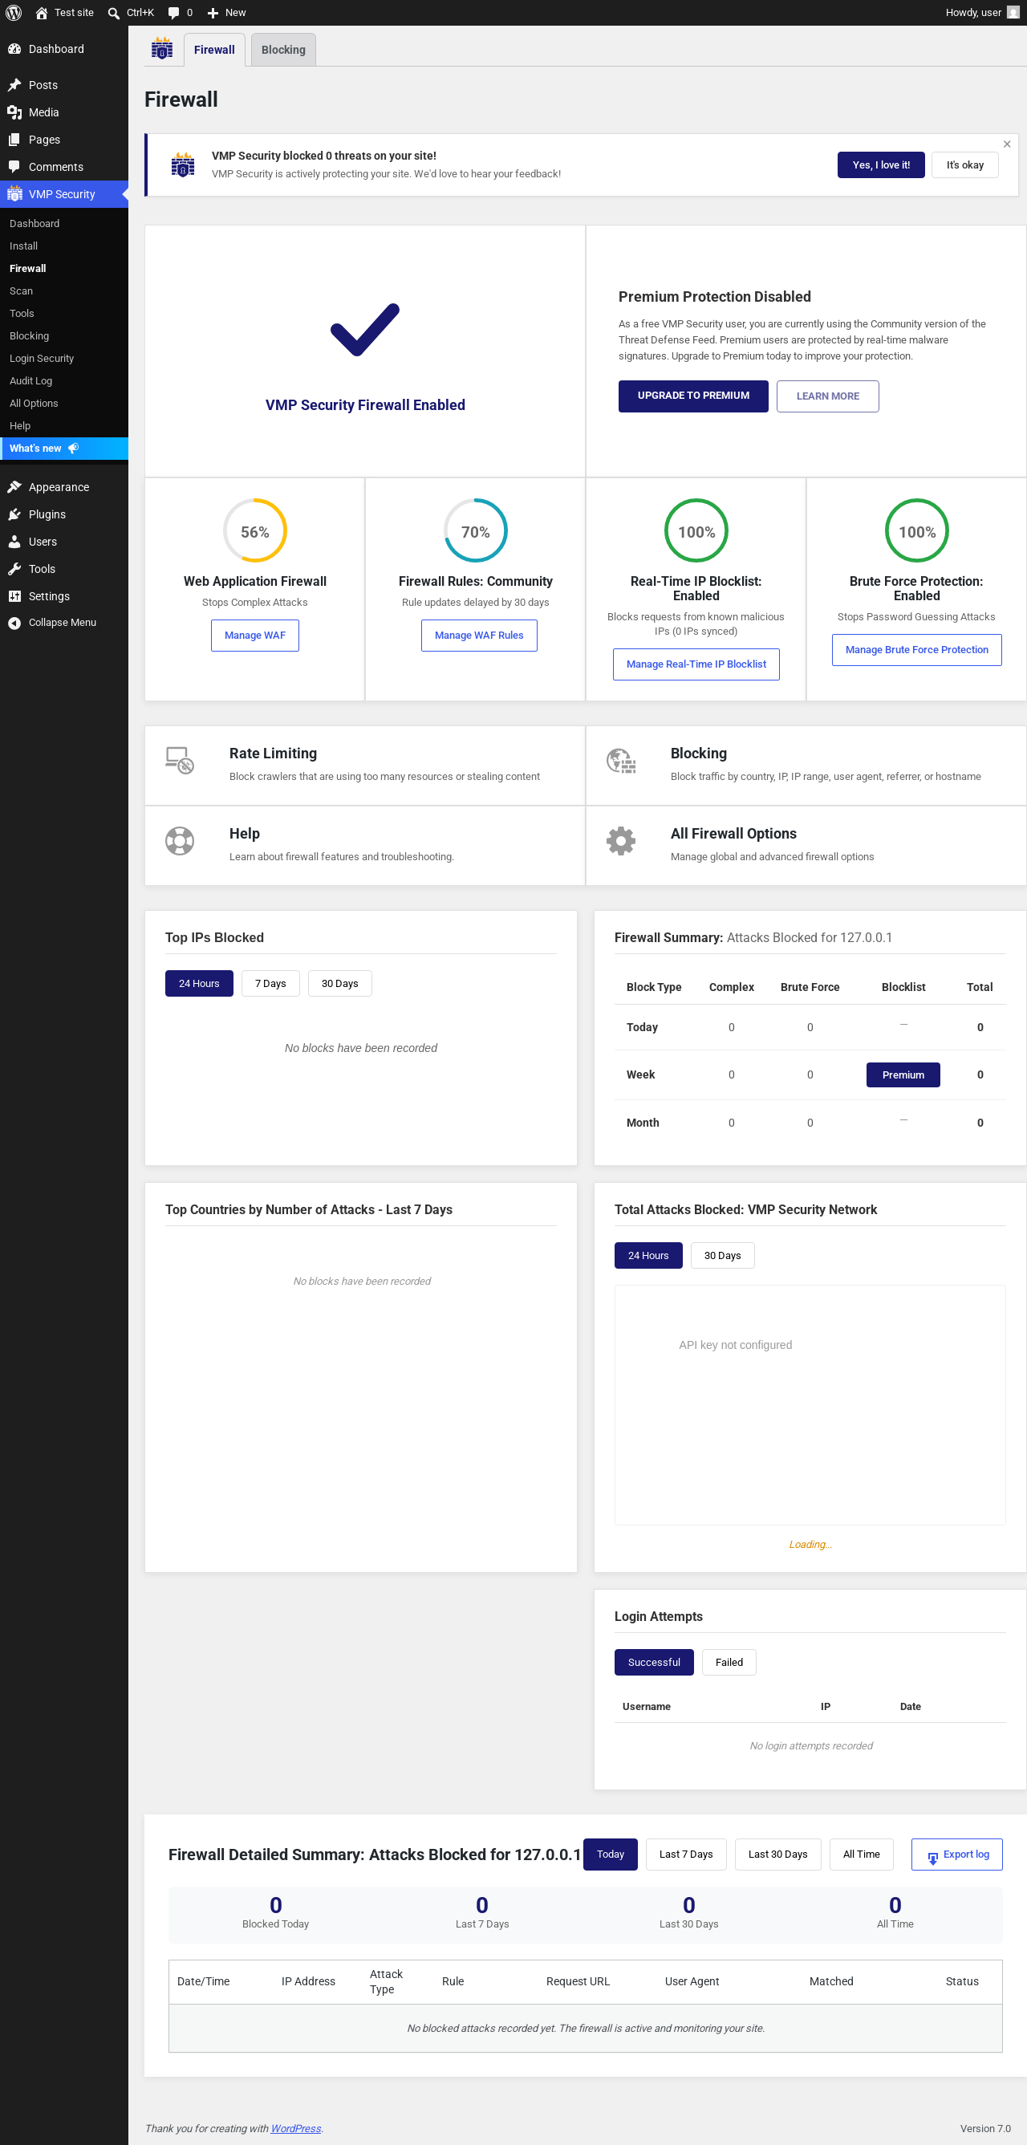This screenshot has height=2145, width=1027.
Task: Open Login Security submenu item
Action: 42,358
